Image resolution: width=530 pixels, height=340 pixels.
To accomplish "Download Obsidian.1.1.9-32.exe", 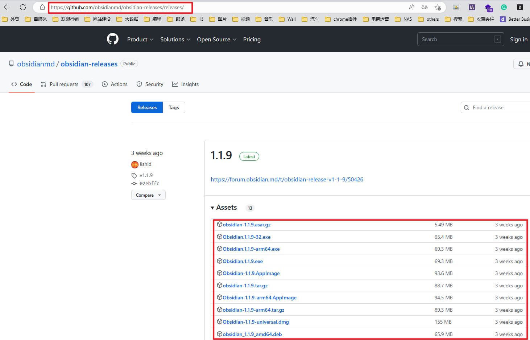I will [x=247, y=237].
